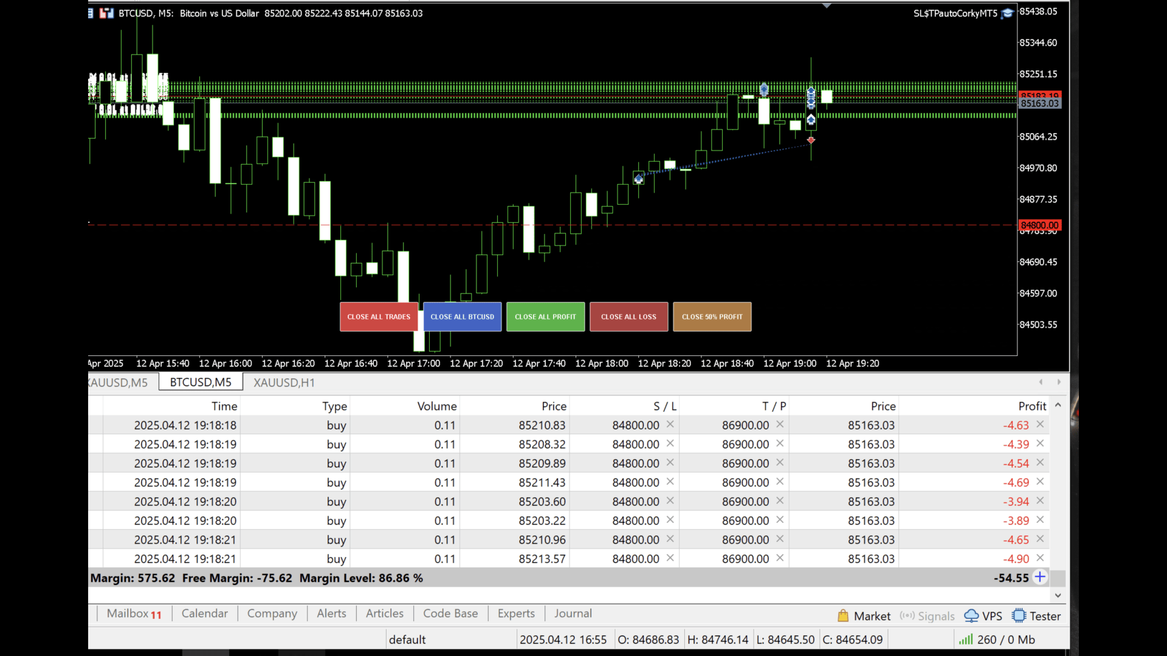Click the Profit column header
This screenshot has width=1167, height=656.
tap(1031, 406)
